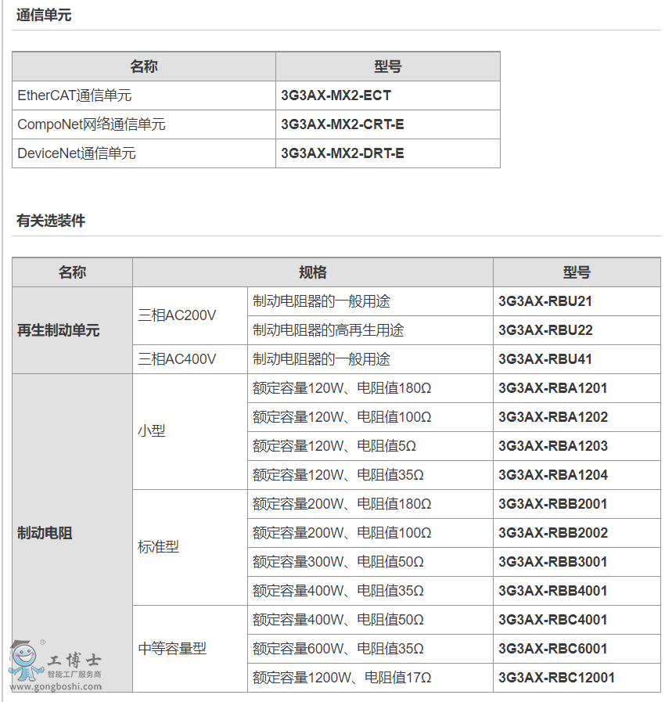This screenshot has width=665, height=702.
Task: Click the EtherCAT通信单元 cell
Action: click(144, 95)
